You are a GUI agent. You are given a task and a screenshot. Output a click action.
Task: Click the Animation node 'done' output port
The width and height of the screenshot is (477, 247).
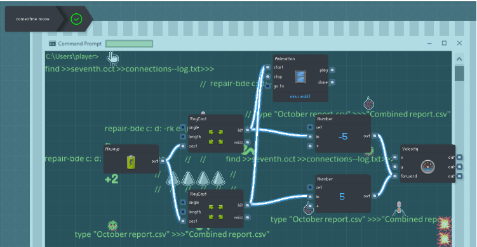pos(332,82)
